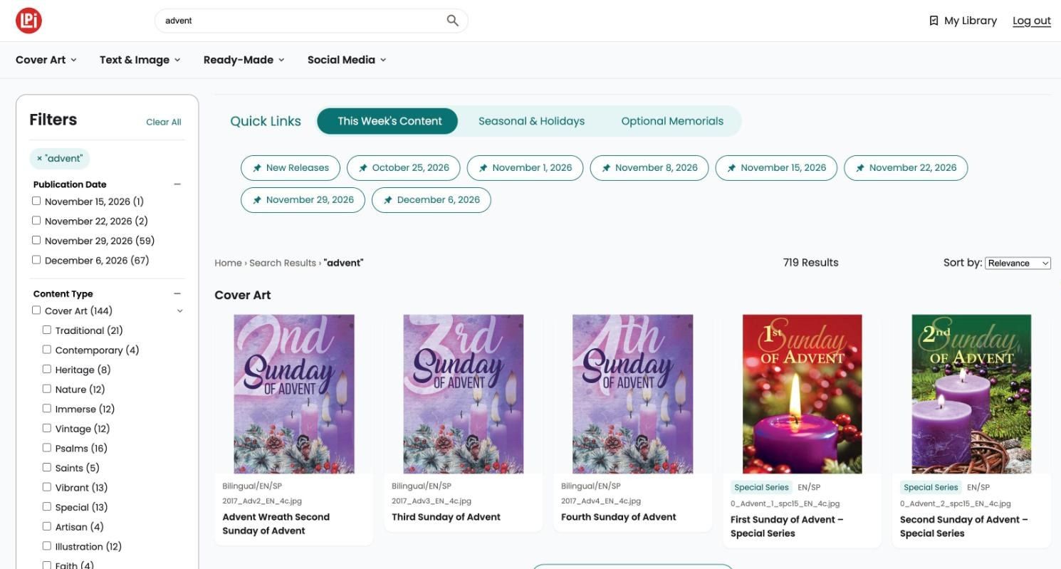The image size is (1061, 569).
Task: Open the December 6, 2026 quick link
Action: (432, 200)
